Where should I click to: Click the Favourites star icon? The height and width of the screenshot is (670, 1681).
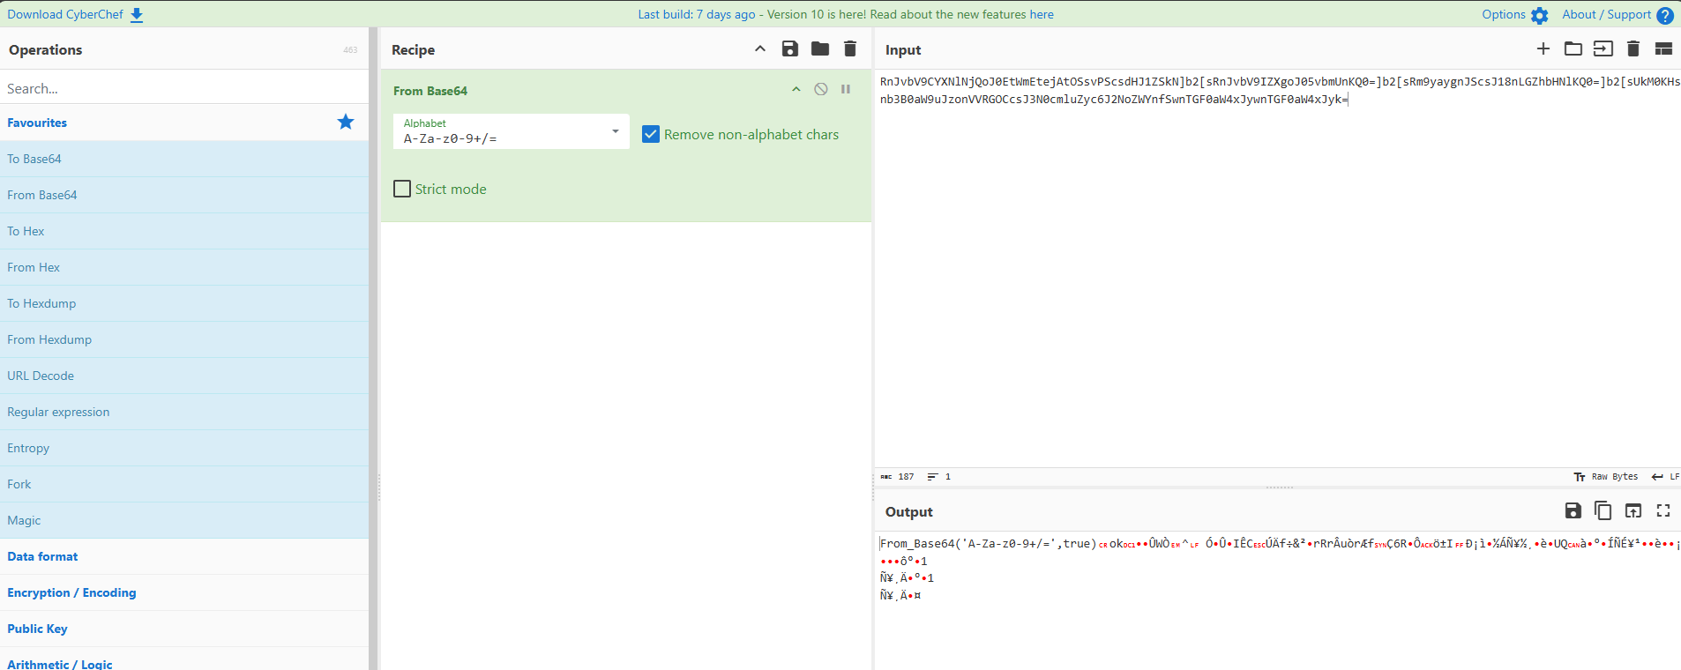point(346,122)
